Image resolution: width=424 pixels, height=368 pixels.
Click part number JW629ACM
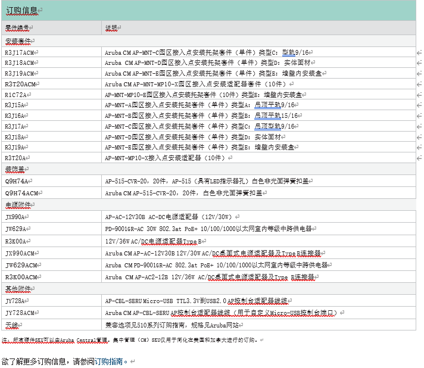point(21,265)
